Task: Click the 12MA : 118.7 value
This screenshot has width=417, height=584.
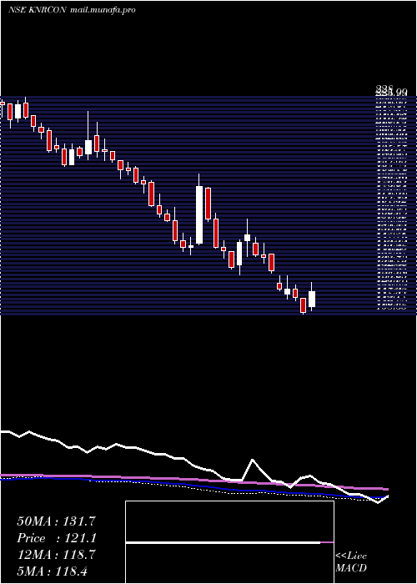Action: (x=56, y=555)
